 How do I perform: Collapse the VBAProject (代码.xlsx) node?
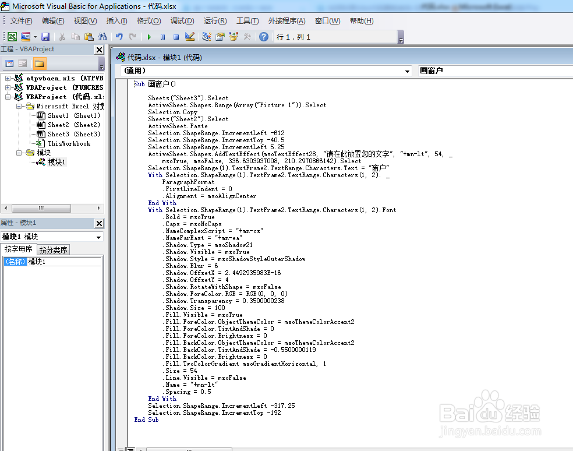point(8,97)
